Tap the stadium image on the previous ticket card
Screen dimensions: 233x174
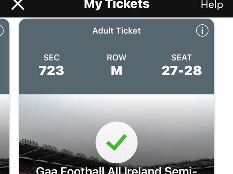coord(4,133)
